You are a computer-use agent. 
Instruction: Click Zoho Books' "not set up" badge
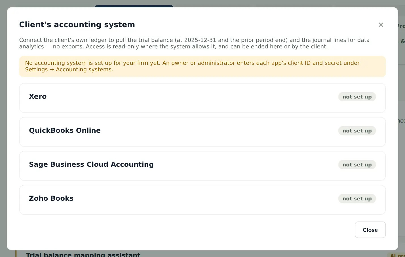[x=357, y=199]
